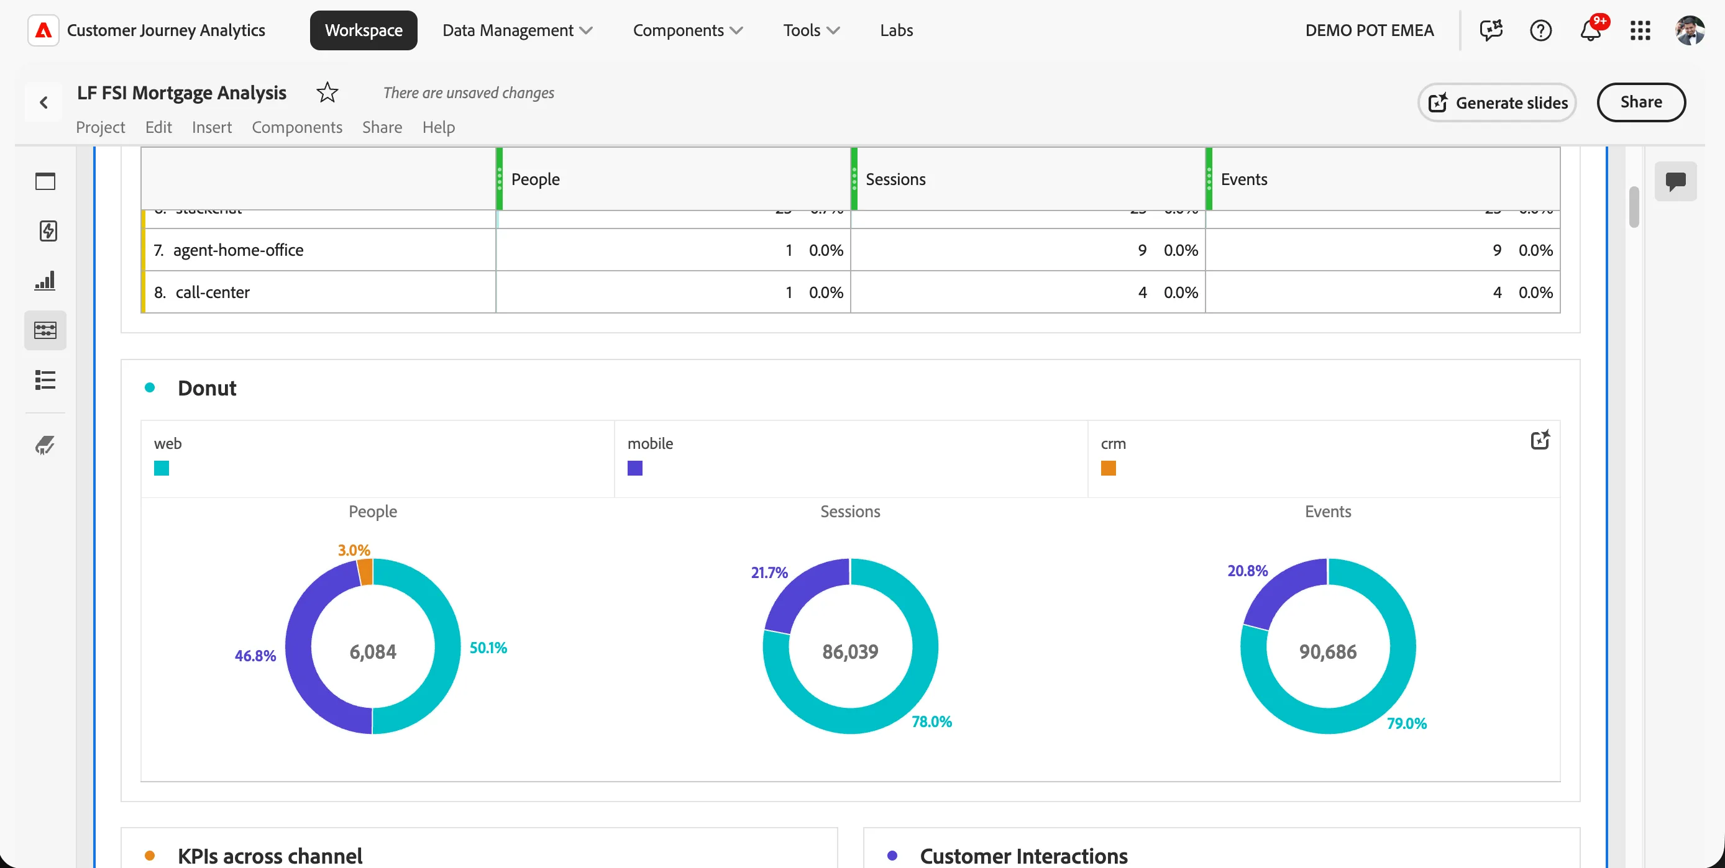
Task: Click the Share button
Action: point(1641,102)
